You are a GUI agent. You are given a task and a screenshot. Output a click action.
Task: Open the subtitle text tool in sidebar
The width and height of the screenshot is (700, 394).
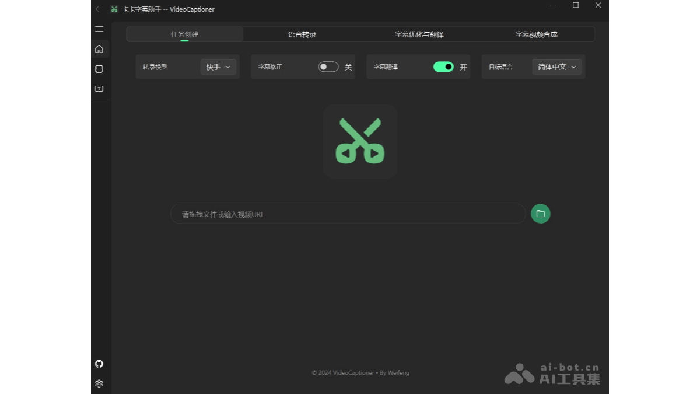point(99,89)
